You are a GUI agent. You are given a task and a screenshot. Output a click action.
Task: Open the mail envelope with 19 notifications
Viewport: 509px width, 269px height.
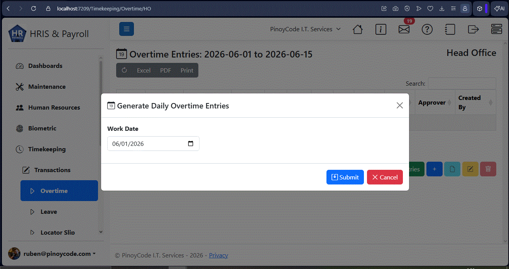click(404, 29)
